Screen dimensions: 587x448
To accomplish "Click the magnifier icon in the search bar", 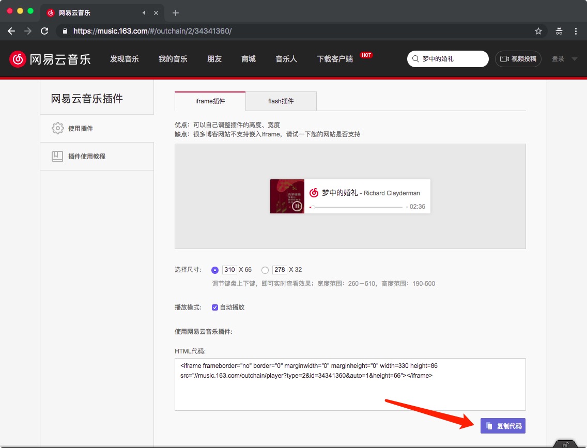I will coord(415,58).
